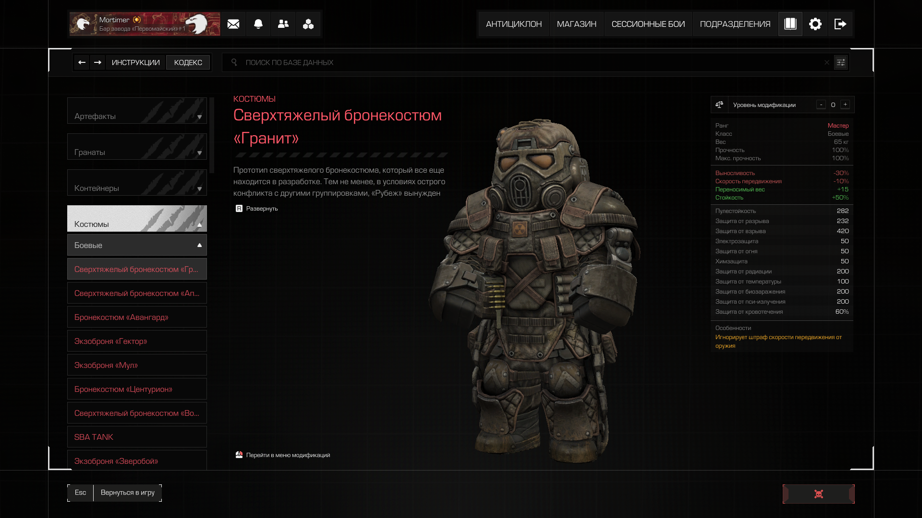Click the Мастер rank value

[x=838, y=126]
